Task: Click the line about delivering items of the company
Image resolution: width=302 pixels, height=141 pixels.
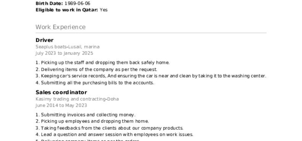Action: pyautogui.click(x=96, y=69)
